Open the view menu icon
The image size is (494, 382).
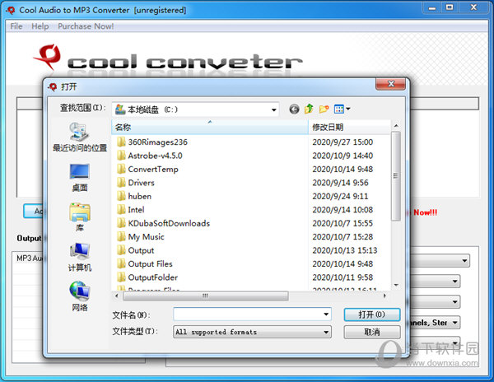click(x=343, y=109)
